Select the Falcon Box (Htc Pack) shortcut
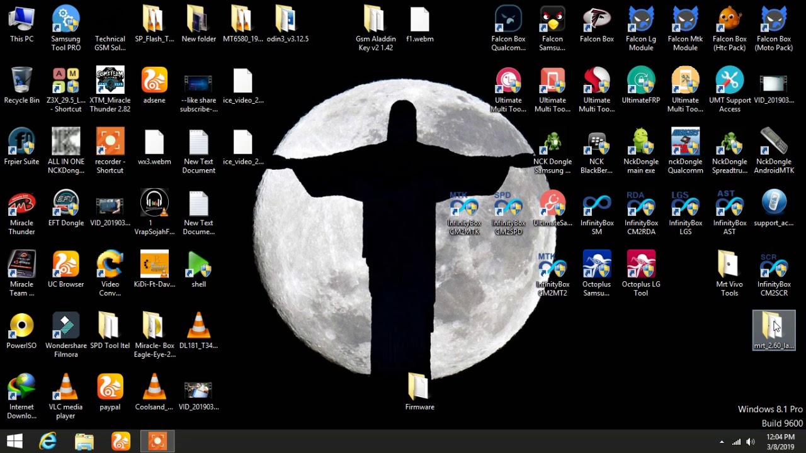The image size is (806, 453). [730, 29]
